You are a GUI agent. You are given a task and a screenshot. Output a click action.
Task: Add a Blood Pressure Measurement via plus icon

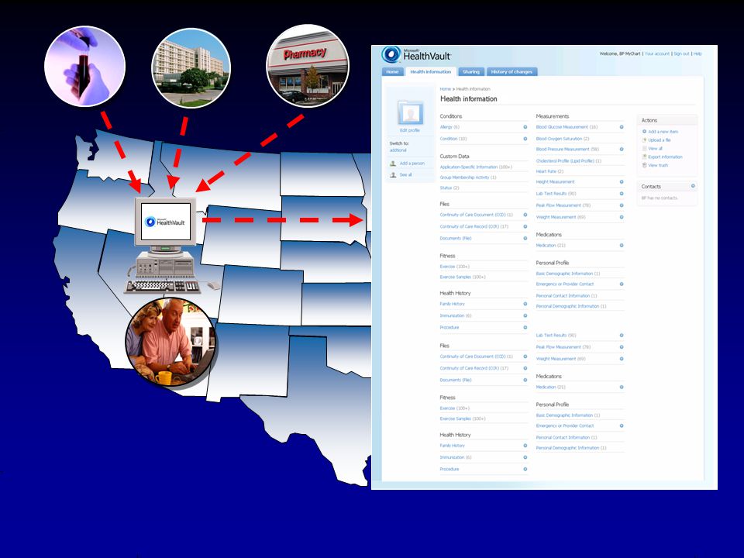[x=622, y=149]
